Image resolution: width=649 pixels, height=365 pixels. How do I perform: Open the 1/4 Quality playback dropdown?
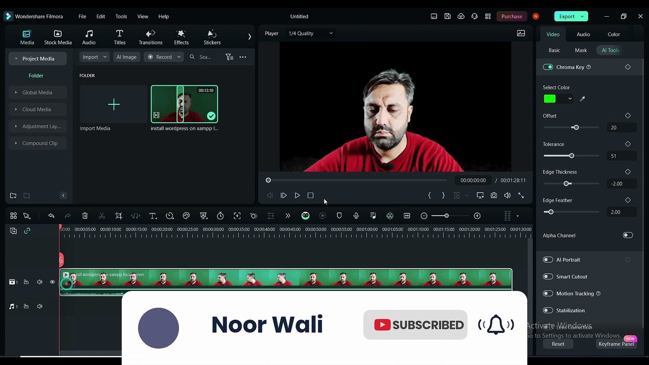coord(310,33)
